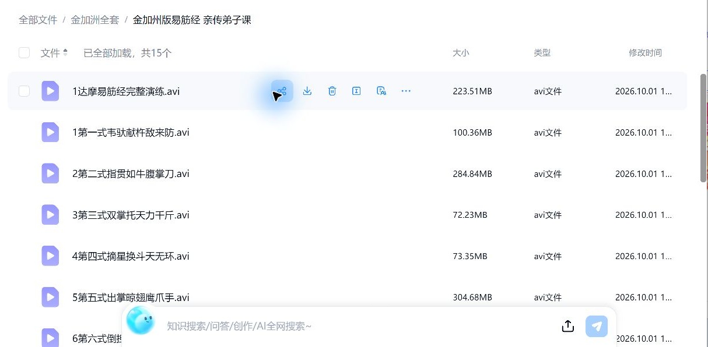Navigate to the 金加洲全套 folder breadcrumb

coord(94,20)
